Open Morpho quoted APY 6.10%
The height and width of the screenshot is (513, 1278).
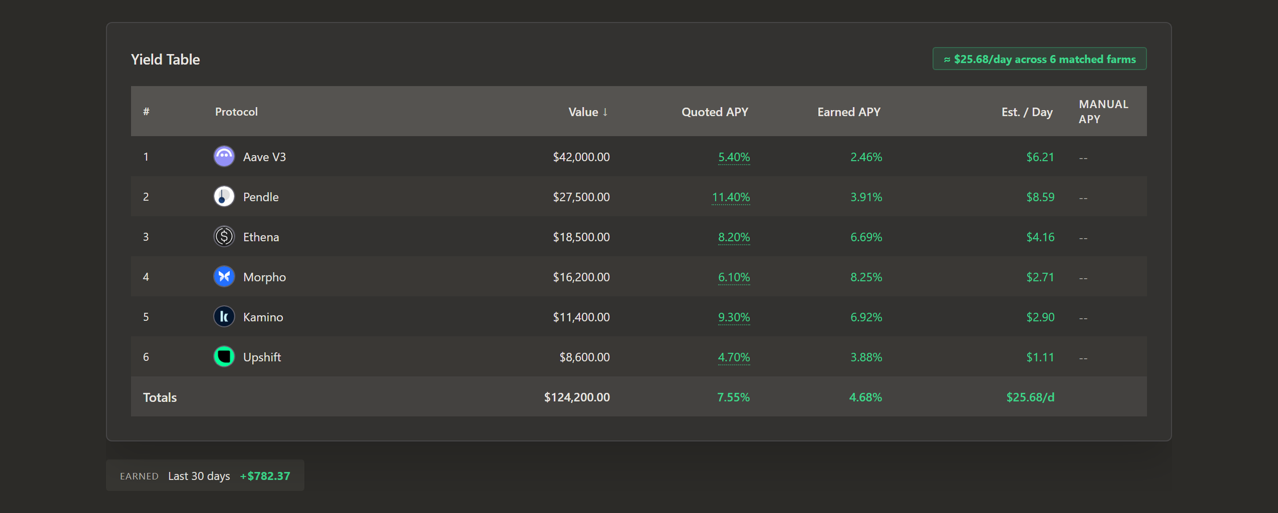pos(734,277)
